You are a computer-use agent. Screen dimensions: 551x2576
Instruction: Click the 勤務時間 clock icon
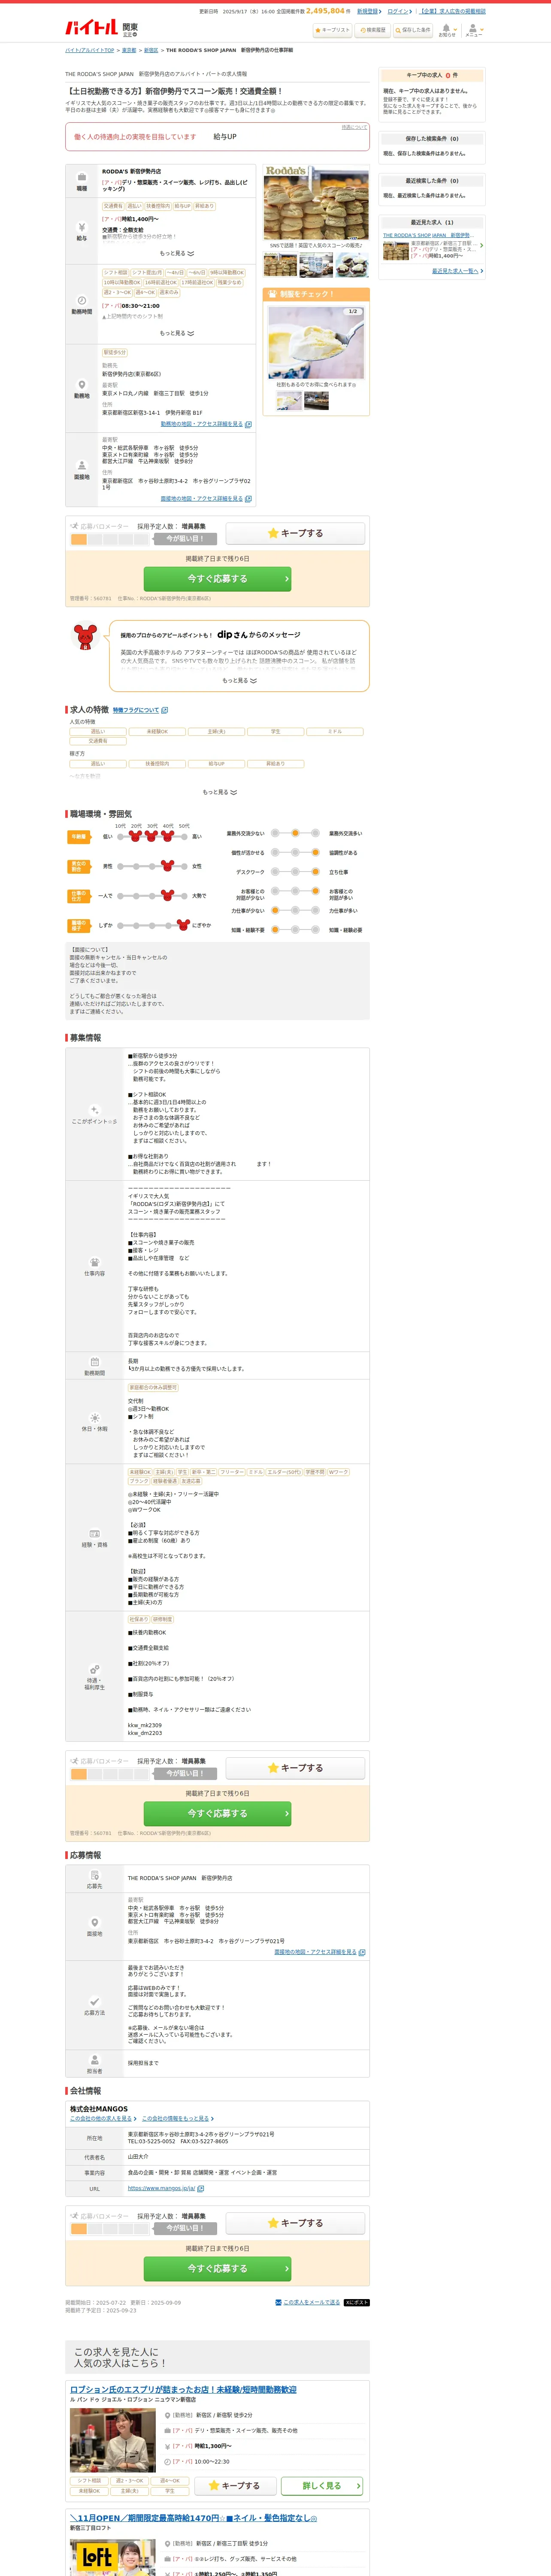(82, 300)
